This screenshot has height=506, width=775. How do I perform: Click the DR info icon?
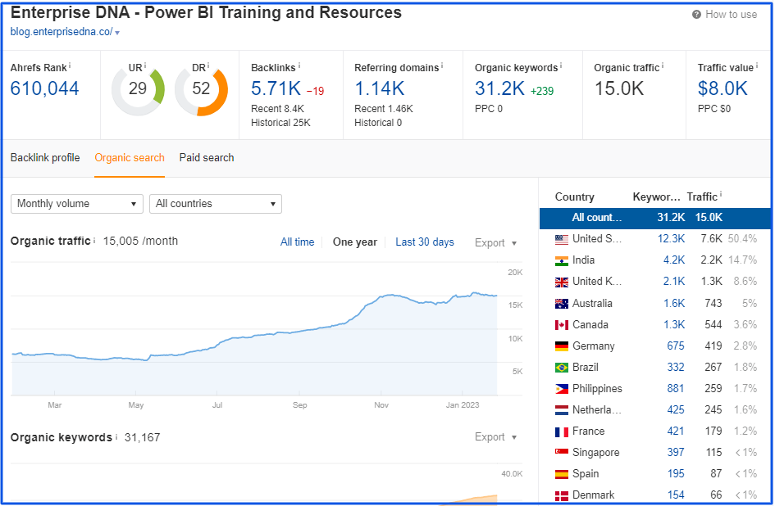point(208,66)
